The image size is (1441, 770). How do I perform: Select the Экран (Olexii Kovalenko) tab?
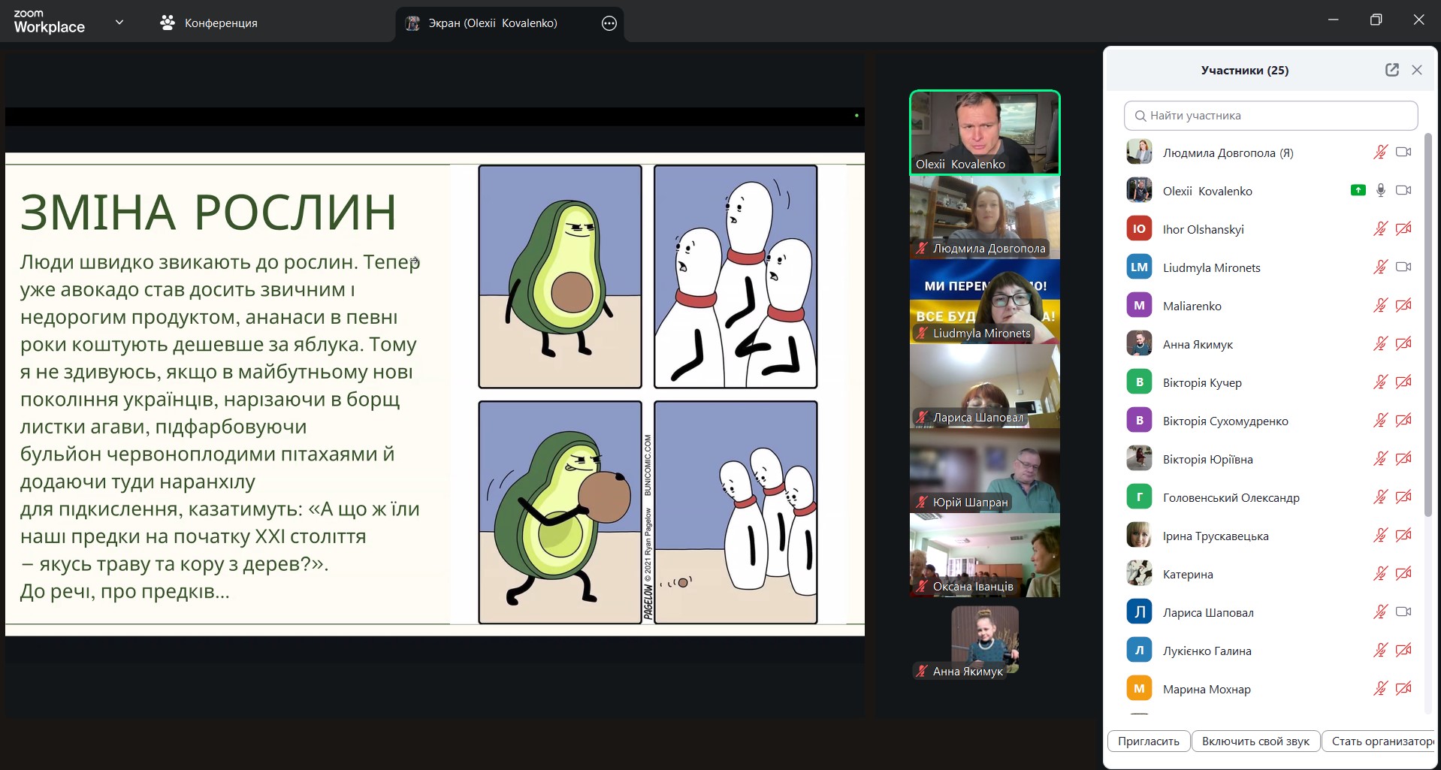tap(492, 23)
